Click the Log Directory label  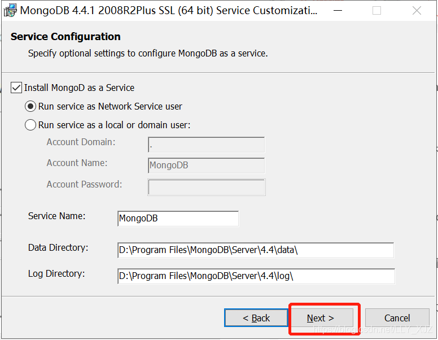click(56, 274)
